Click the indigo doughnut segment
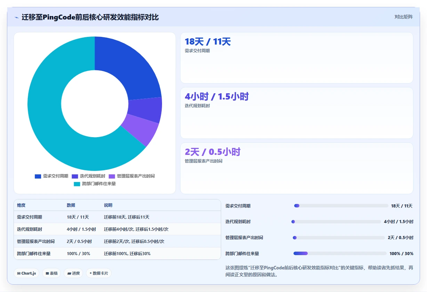Viewport: 427px width, 292px height. pos(145,109)
